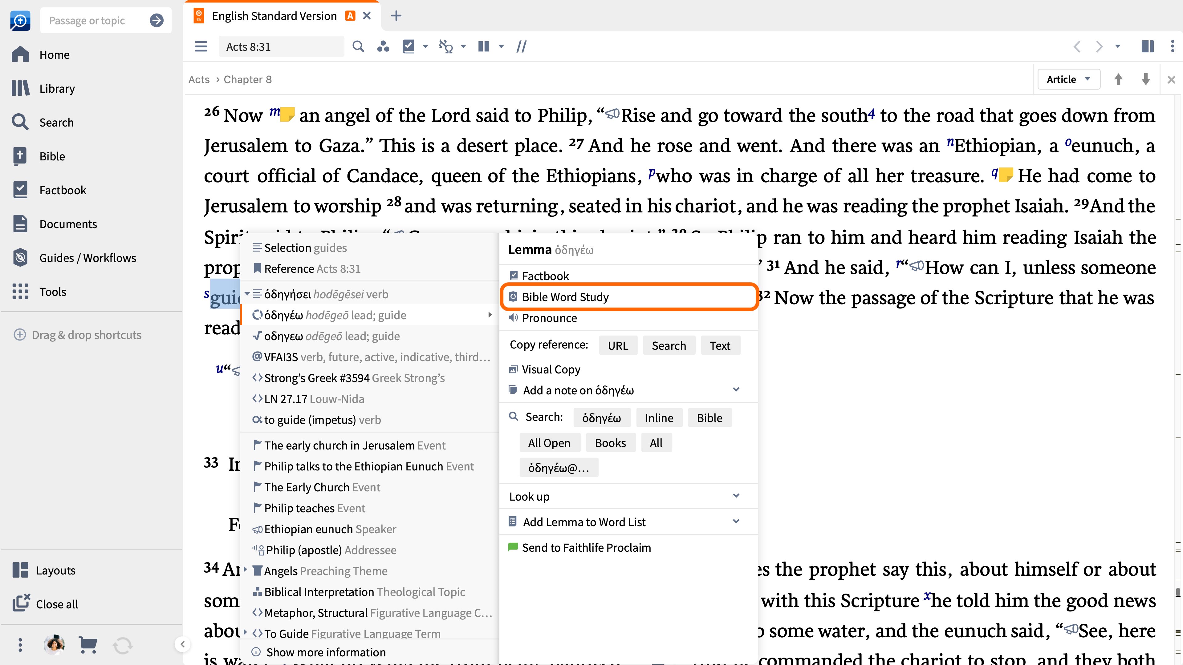Click the go arrow beside Passage or topic
The width and height of the screenshot is (1183, 665).
pos(157,20)
